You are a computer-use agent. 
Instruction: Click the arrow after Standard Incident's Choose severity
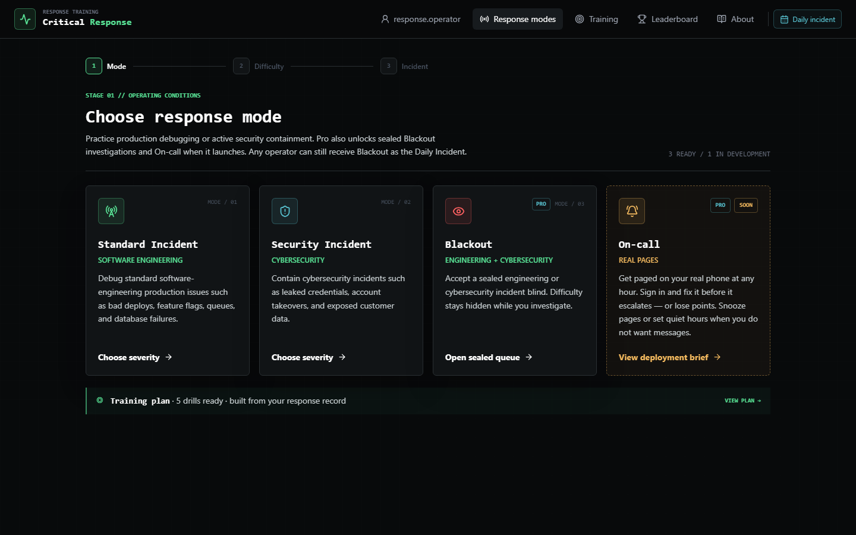[x=169, y=357]
